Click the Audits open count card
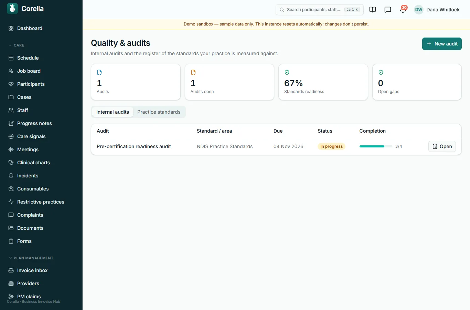The image size is (470, 310). [x=229, y=82]
